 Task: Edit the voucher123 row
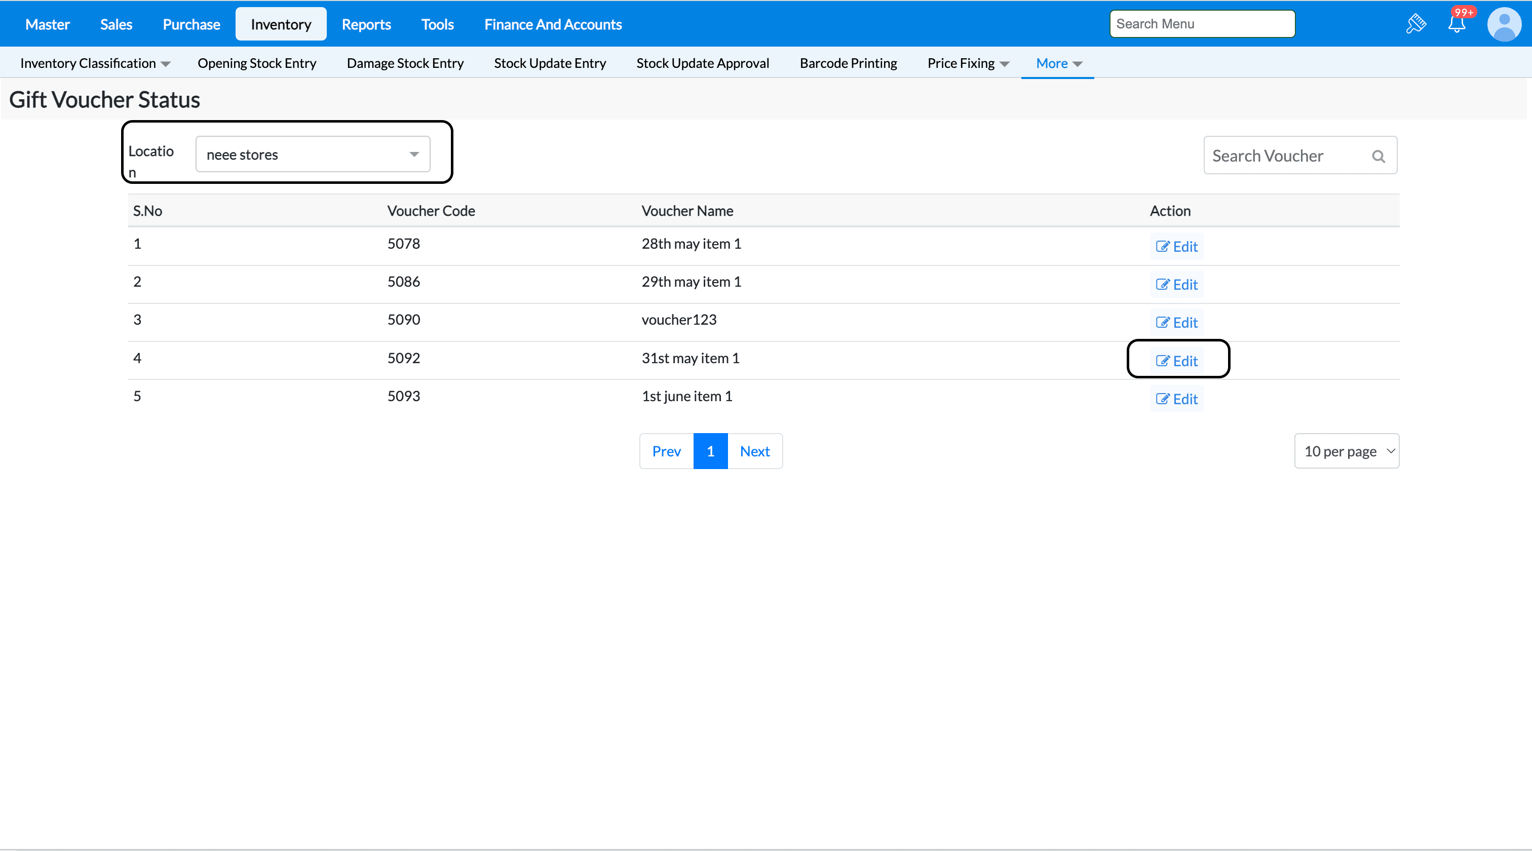coord(1176,323)
